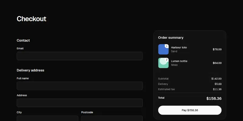This screenshot has height=121, width=243.
Task: Click the Subtotal label
Action: coord(163,79)
